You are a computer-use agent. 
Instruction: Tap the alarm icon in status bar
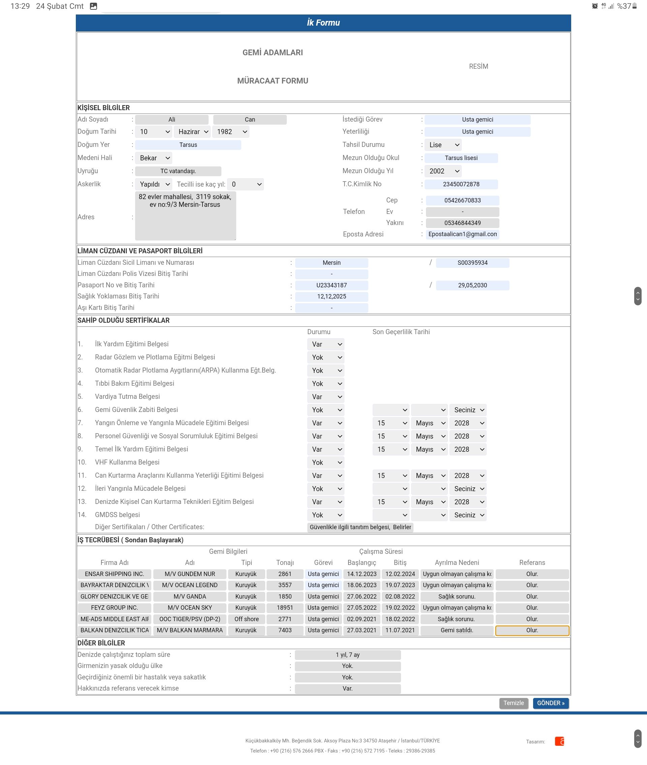pyautogui.click(x=594, y=6)
